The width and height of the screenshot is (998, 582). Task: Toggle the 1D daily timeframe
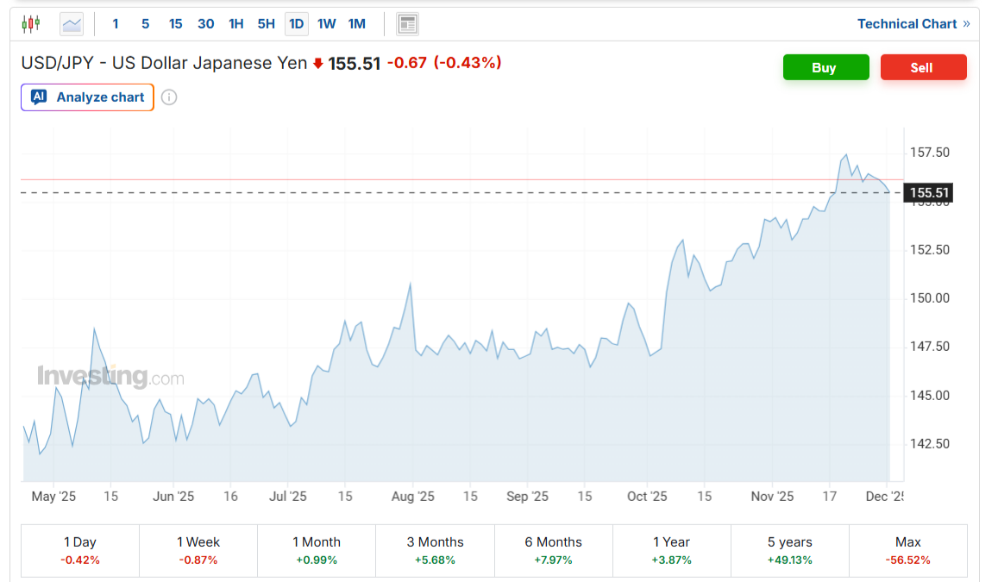point(296,23)
